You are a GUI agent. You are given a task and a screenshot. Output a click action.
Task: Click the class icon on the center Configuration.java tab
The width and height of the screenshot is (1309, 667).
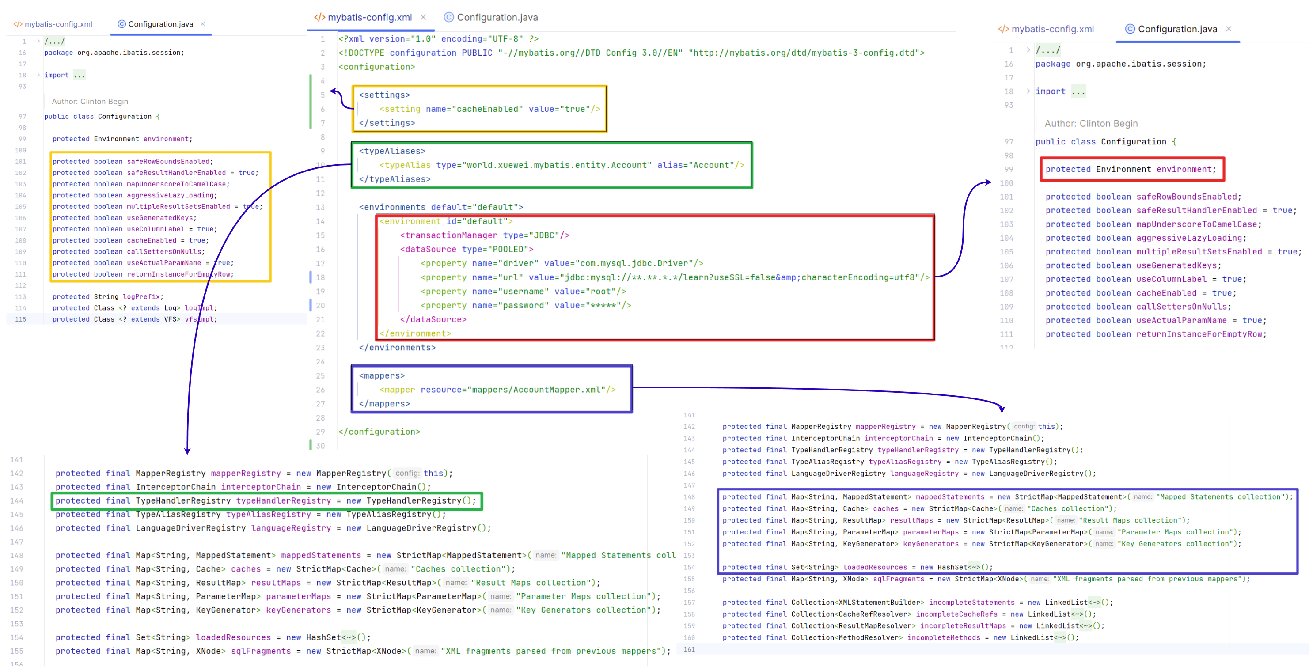coord(449,17)
